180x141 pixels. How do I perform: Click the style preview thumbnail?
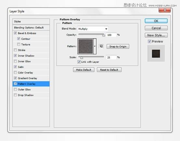tap(156, 54)
